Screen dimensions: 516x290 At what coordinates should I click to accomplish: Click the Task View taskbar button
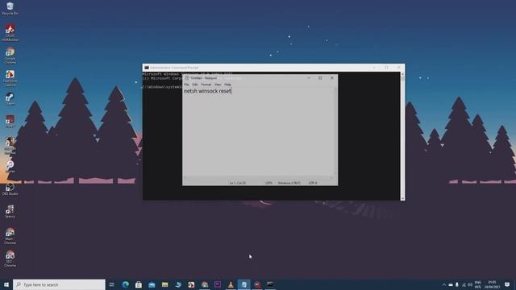click(112, 284)
